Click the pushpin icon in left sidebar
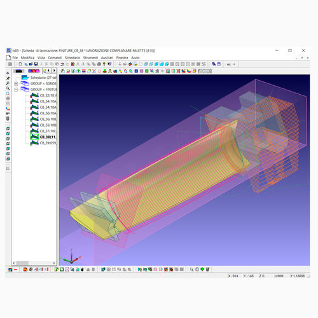This screenshot has height=318, width=318. [8, 78]
